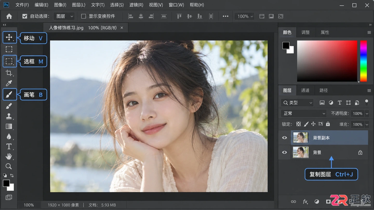Image resolution: width=374 pixels, height=210 pixels.
Task: Select the Crop tool
Action: click(9, 73)
